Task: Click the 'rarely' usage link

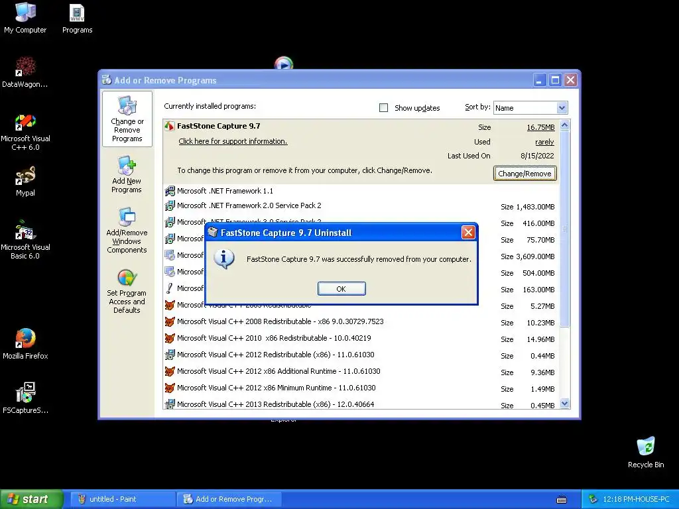Action: tap(544, 142)
